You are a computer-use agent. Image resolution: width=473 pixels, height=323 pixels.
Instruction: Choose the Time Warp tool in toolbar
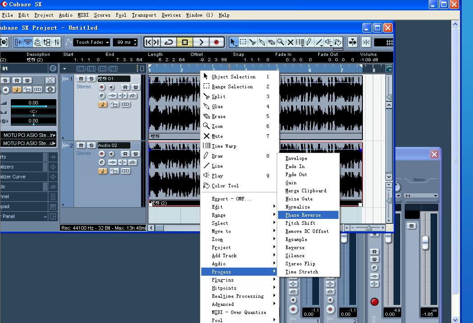pos(300,42)
